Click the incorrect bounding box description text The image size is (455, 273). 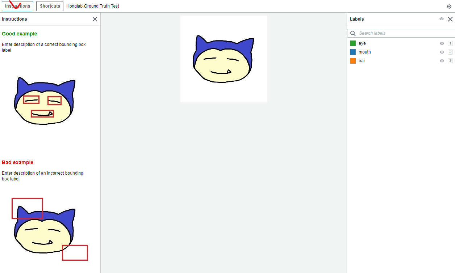[42, 176]
